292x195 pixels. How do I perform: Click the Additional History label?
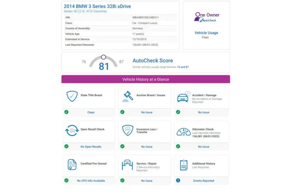pyautogui.click(x=204, y=164)
